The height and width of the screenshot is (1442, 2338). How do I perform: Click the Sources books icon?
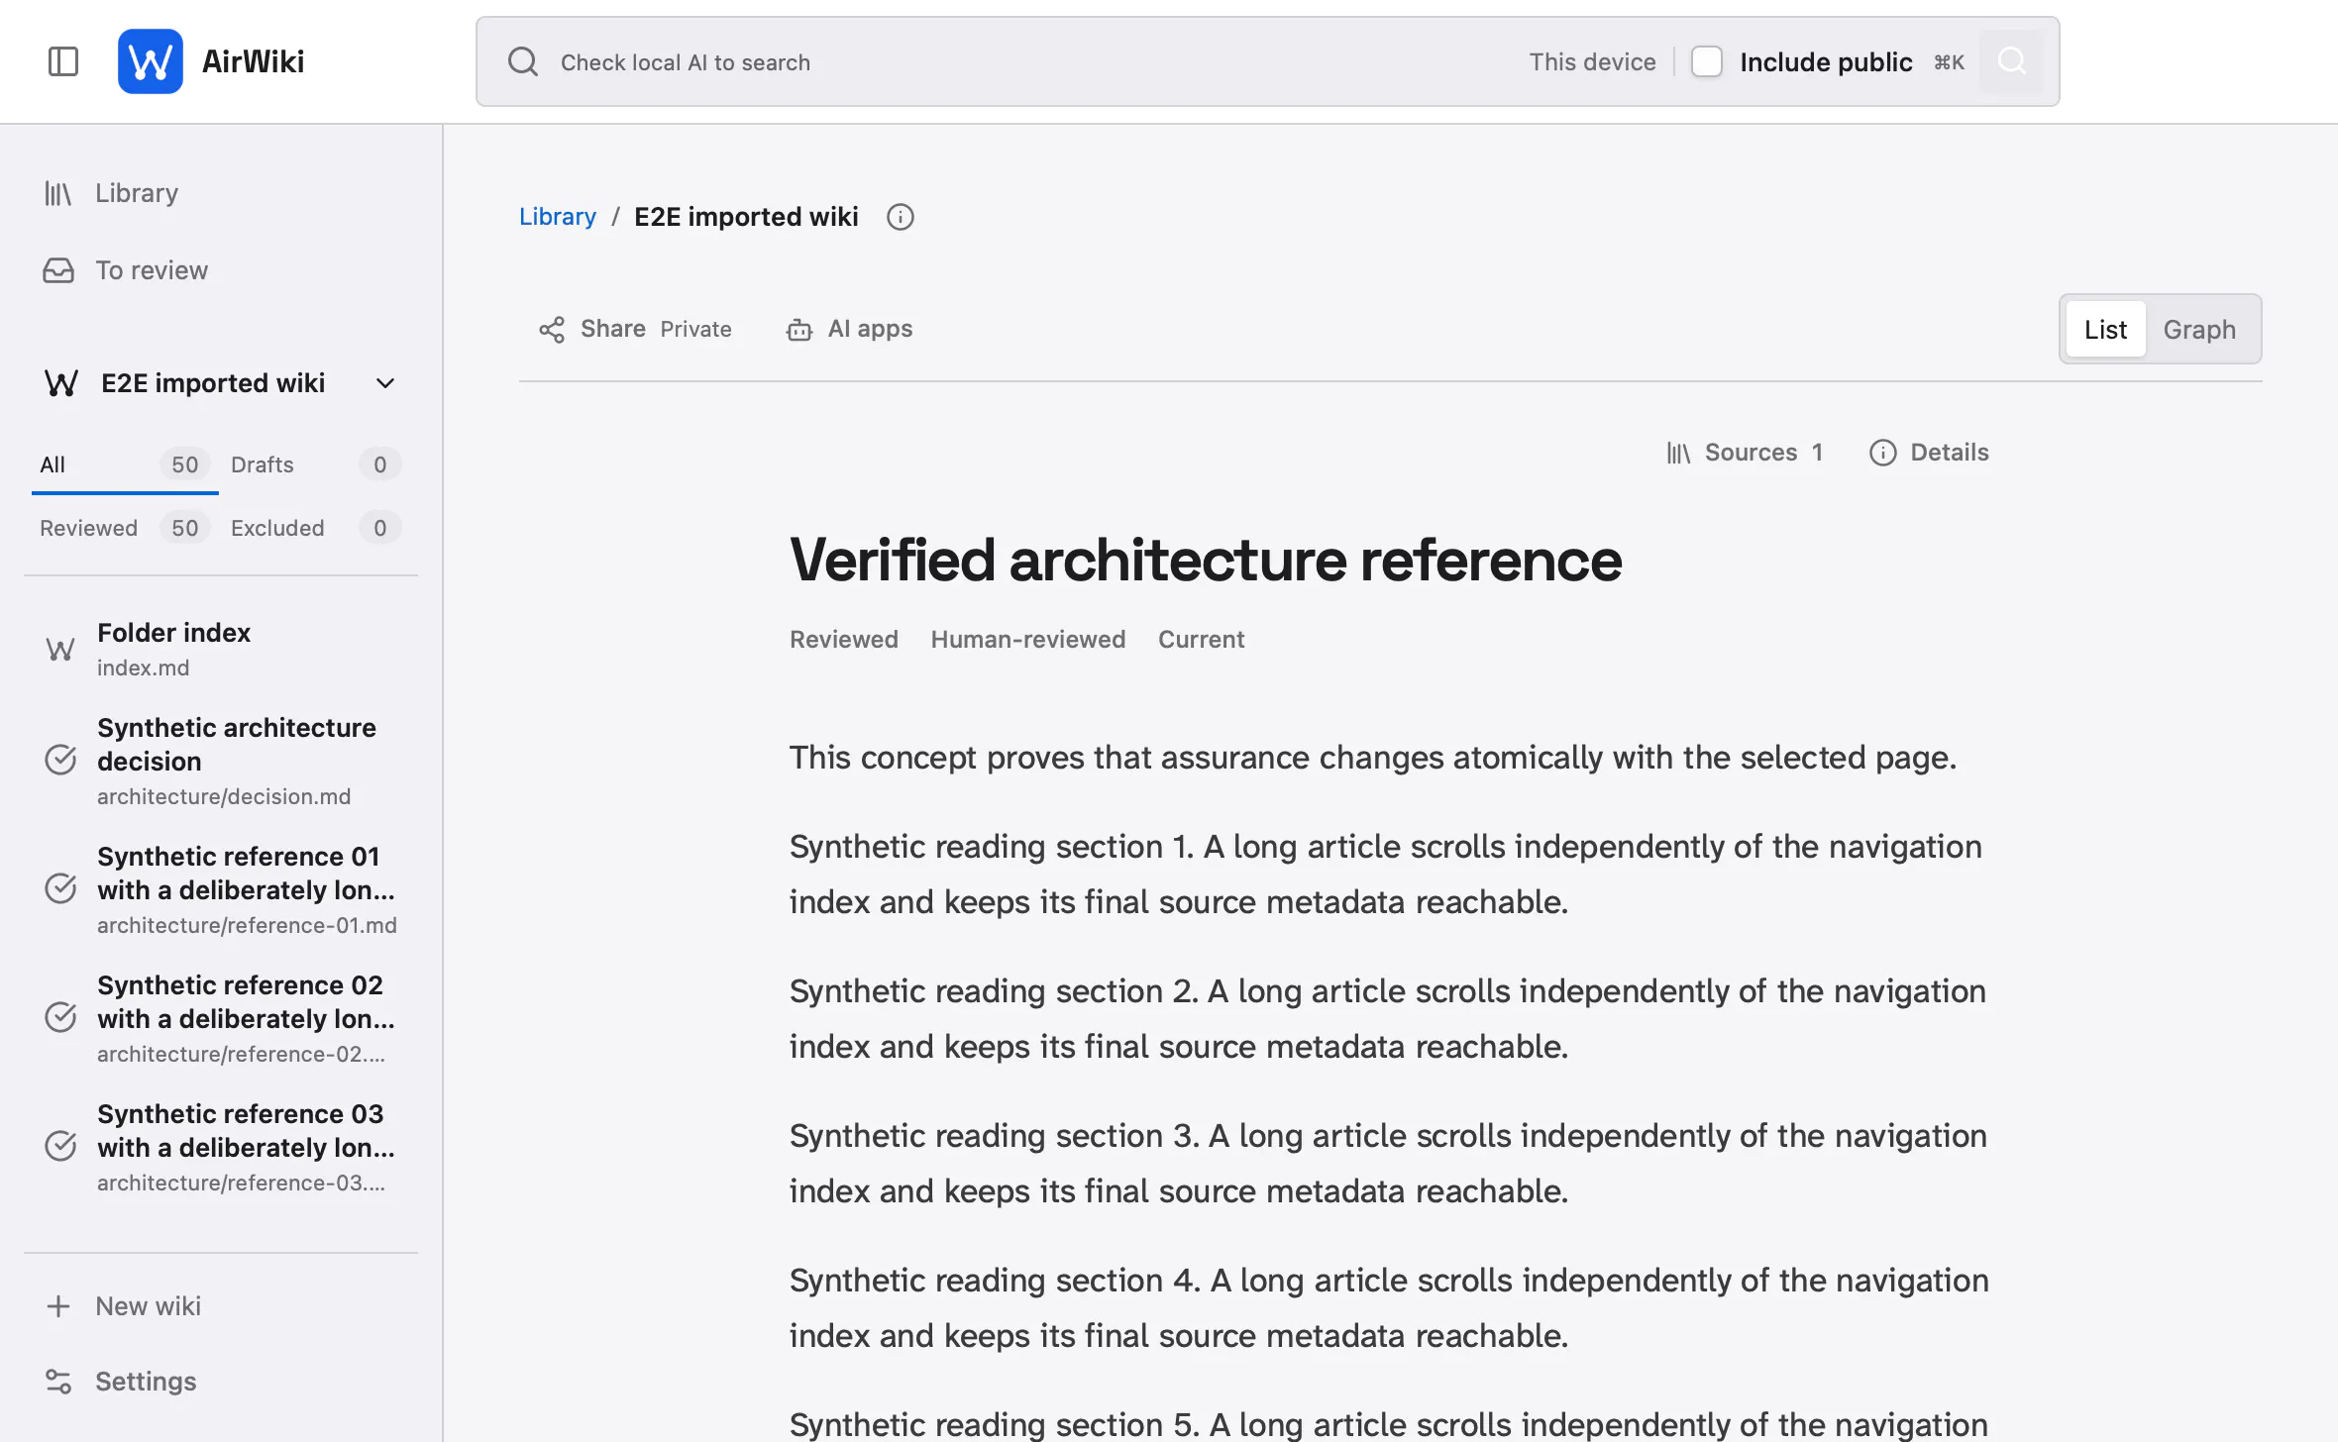click(x=1678, y=454)
